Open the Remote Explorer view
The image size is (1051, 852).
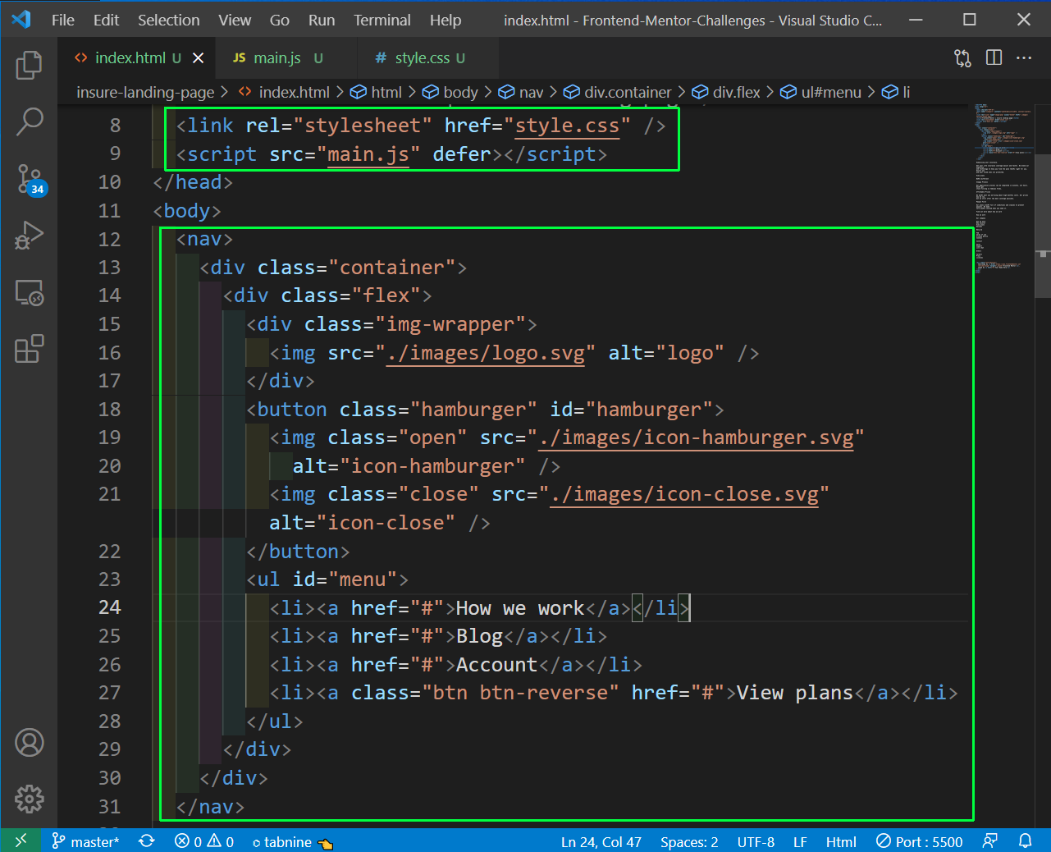click(x=29, y=293)
